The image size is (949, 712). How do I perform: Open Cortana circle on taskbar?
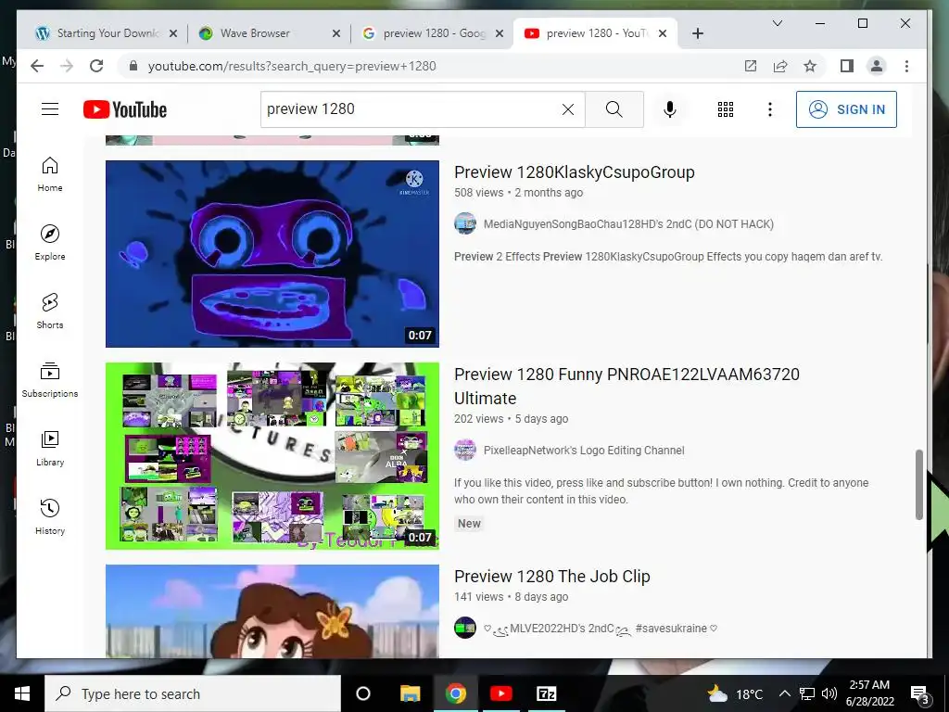pyautogui.click(x=363, y=693)
